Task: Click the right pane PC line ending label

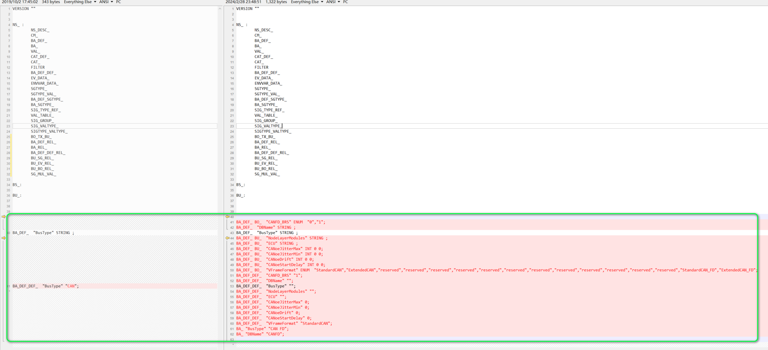Action: (345, 2)
